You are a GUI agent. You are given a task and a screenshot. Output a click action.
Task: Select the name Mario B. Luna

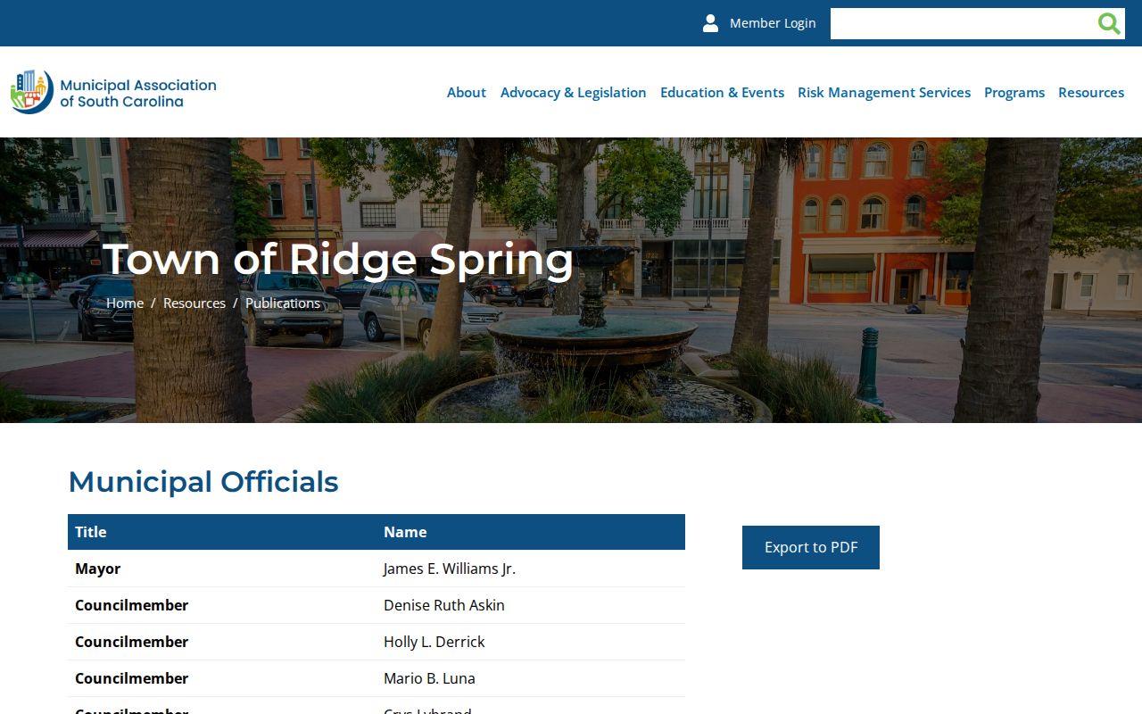[429, 678]
